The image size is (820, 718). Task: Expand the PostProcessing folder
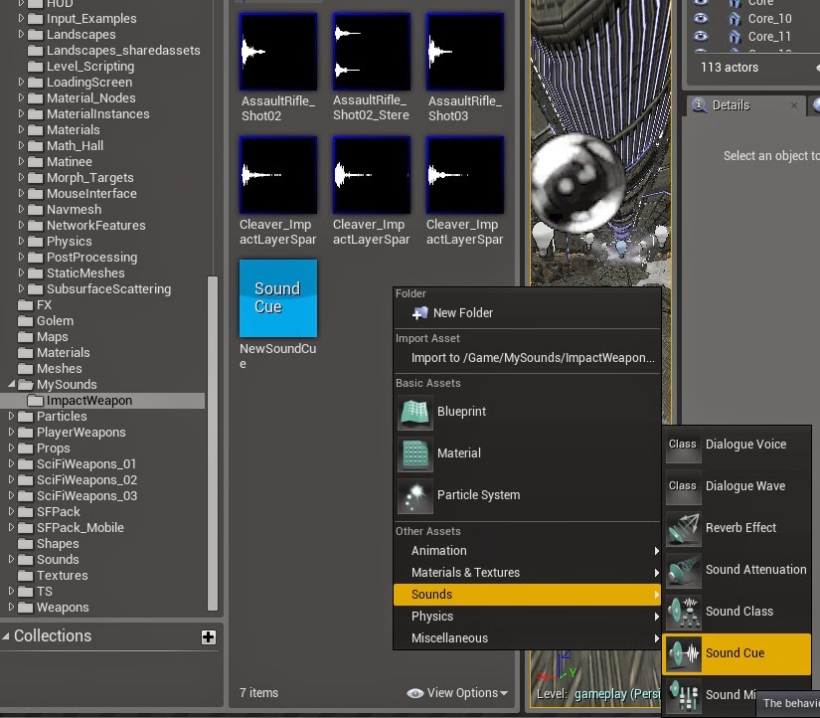(x=21, y=257)
